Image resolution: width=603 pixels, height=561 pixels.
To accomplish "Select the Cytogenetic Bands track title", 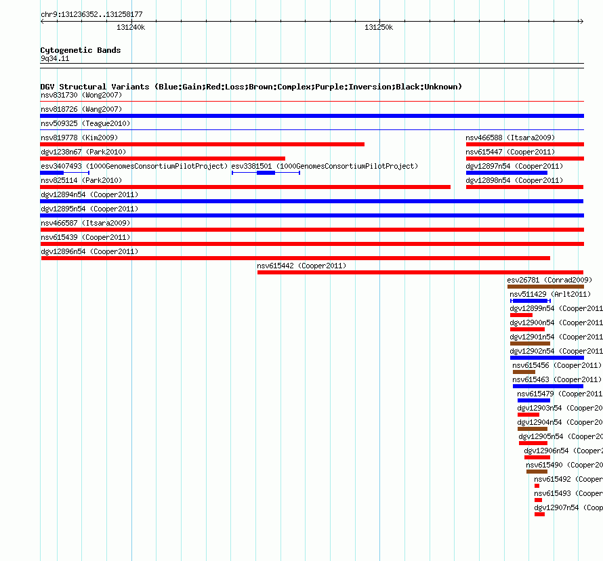I will 81,50.
